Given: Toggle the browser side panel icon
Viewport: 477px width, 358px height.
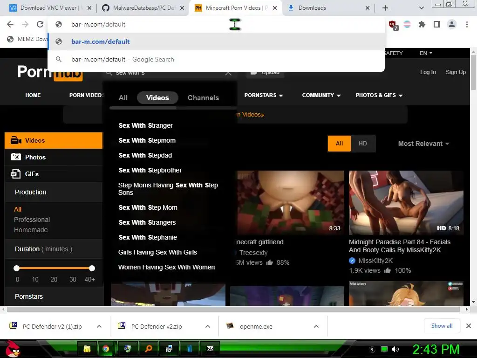Looking at the screenshot, I should click(437, 24).
